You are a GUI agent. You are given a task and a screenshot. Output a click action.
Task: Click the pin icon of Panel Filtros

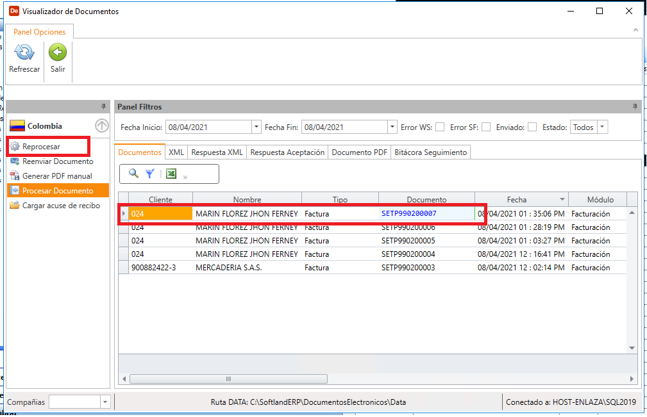[635, 107]
